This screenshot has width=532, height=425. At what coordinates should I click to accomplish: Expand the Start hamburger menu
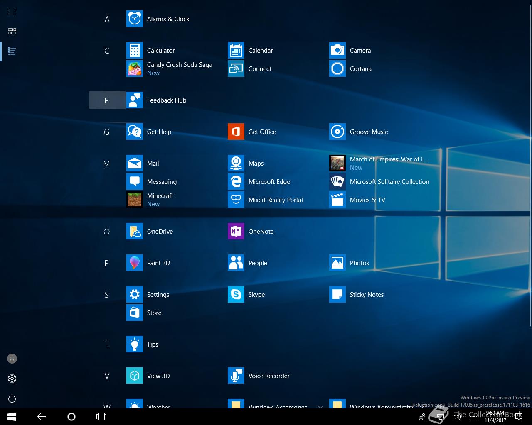point(12,12)
